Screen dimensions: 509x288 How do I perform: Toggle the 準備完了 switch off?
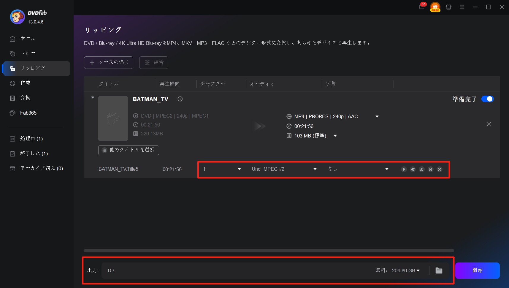(x=487, y=99)
